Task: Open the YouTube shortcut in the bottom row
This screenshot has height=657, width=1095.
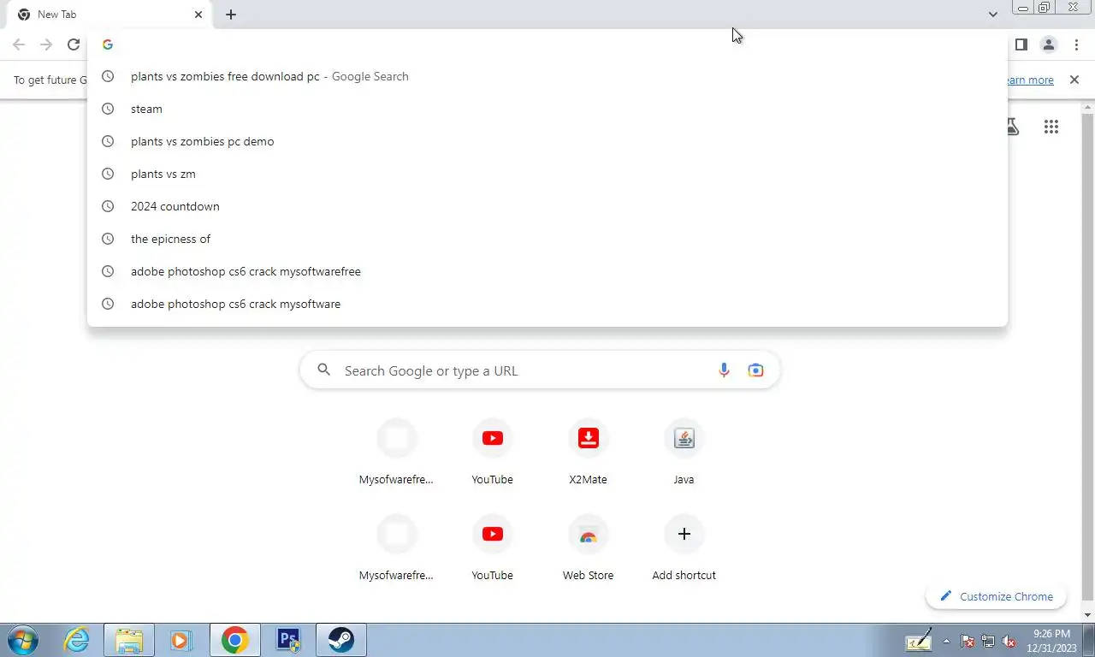Action: (x=492, y=549)
